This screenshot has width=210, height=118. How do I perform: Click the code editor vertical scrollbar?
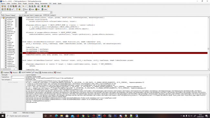click(208, 44)
